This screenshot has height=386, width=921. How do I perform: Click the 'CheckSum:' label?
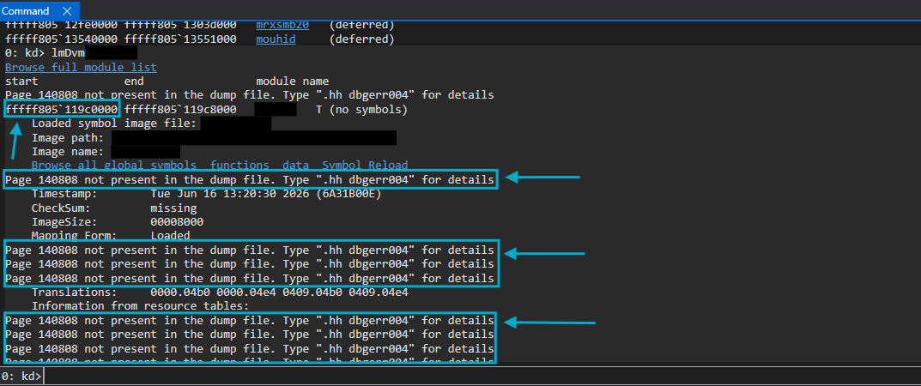click(x=61, y=208)
